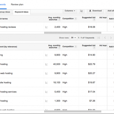Screen dimensions: 114x114
Task: Open trend chart for hosting services row
Action: [x=46, y=92]
